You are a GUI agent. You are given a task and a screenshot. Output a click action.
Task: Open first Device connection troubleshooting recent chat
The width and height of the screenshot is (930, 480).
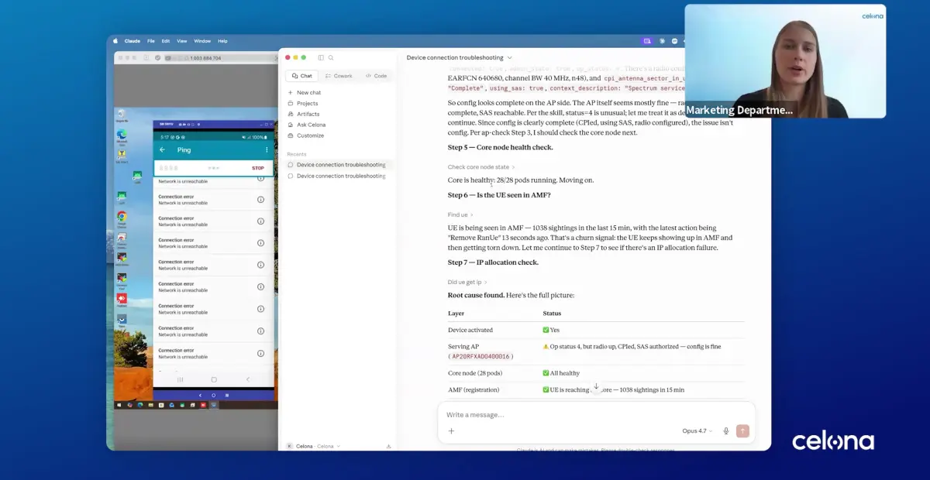click(x=336, y=165)
